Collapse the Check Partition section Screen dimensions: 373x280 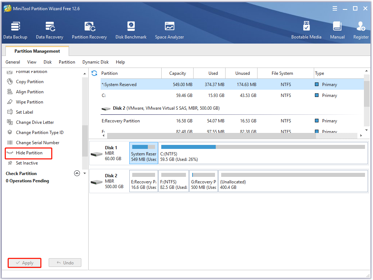pyautogui.click(x=77, y=173)
